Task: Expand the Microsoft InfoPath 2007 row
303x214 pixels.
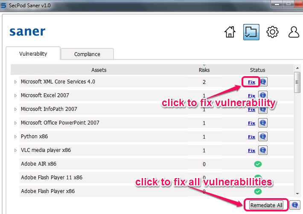Action: 15,109
